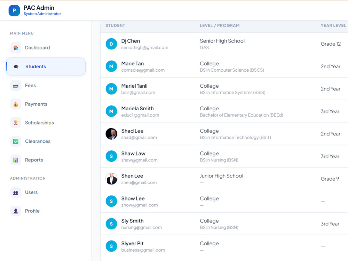Click the GAS strand text
This screenshot has height=261, width=348.
(x=204, y=47)
